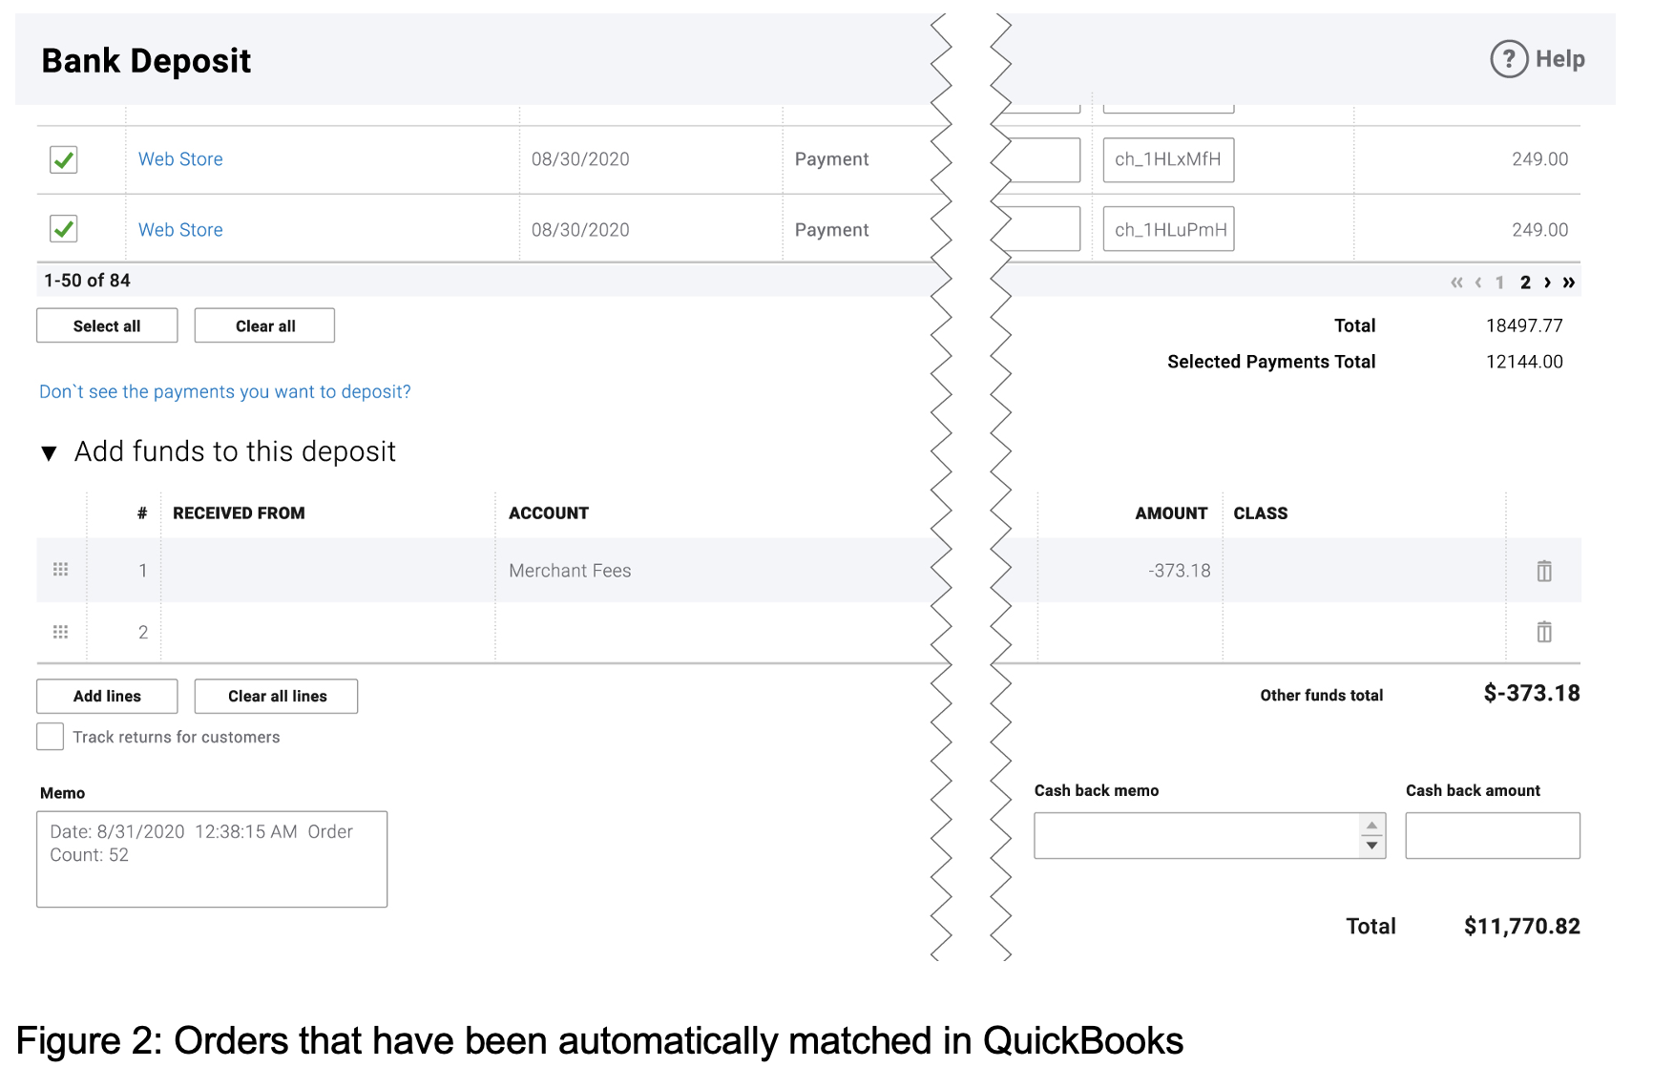
Task: Open page 1 of the payments list
Action: tap(1499, 282)
